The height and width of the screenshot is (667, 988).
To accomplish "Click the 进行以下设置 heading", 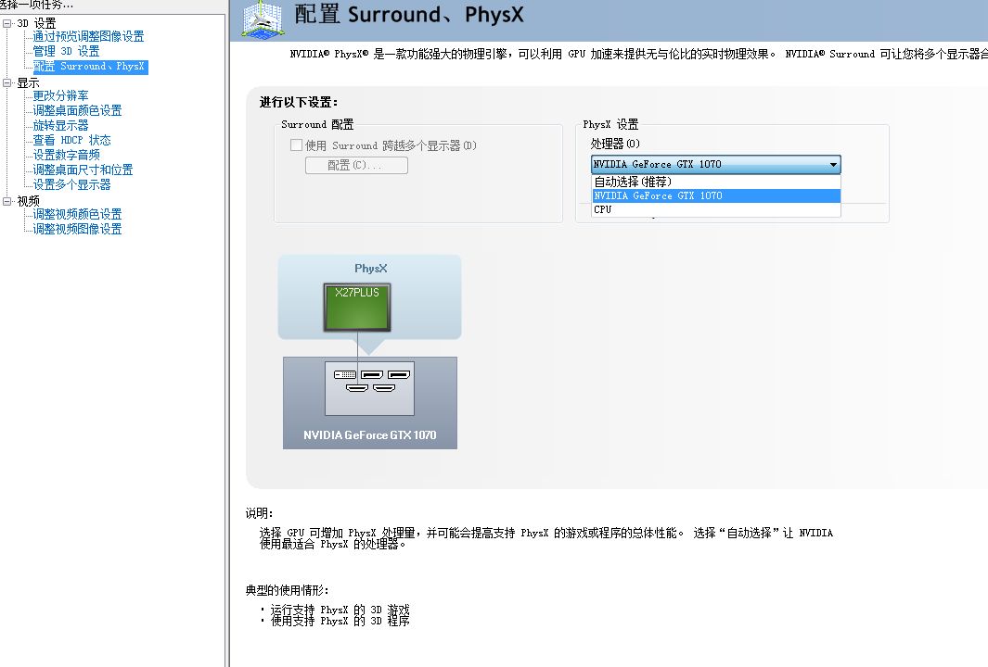I will tap(299, 102).
